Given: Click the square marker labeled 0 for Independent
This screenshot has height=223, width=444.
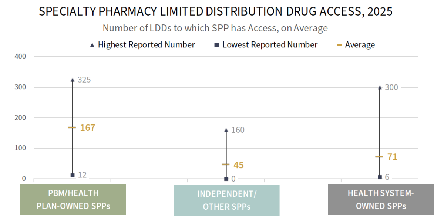Looking at the screenshot, I should (x=226, y=179).
